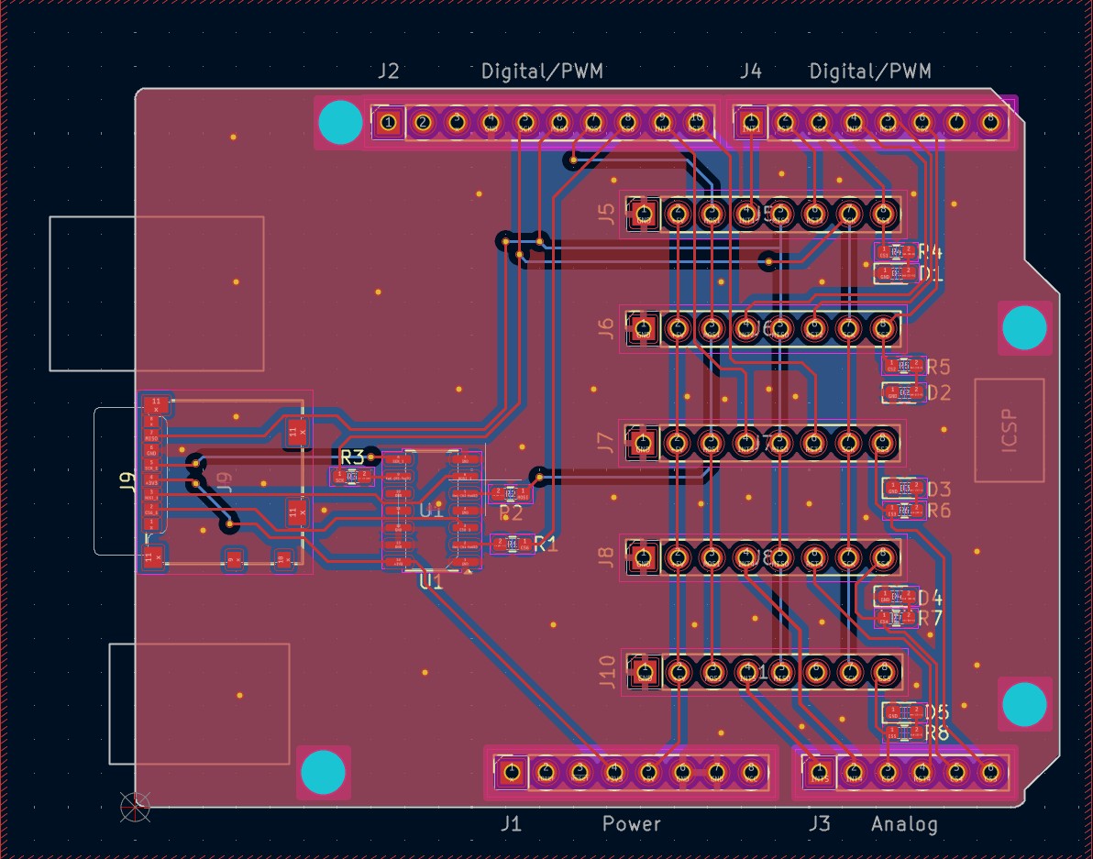This screenshot has width=1093, height=859.
Task: Select the cyan mounting hole near J1
Action: (x=324, y=772)
